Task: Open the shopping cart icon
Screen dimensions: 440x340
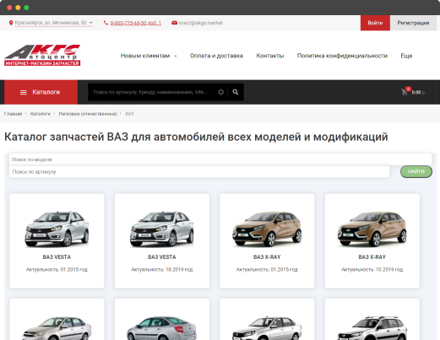Action: [405, 92]
